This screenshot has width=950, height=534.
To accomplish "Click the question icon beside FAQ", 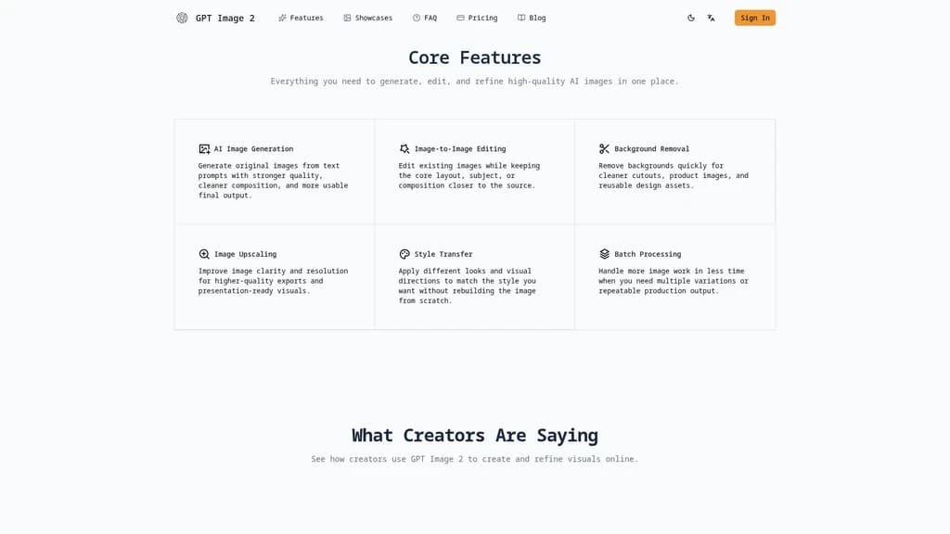I will [417, 19].
